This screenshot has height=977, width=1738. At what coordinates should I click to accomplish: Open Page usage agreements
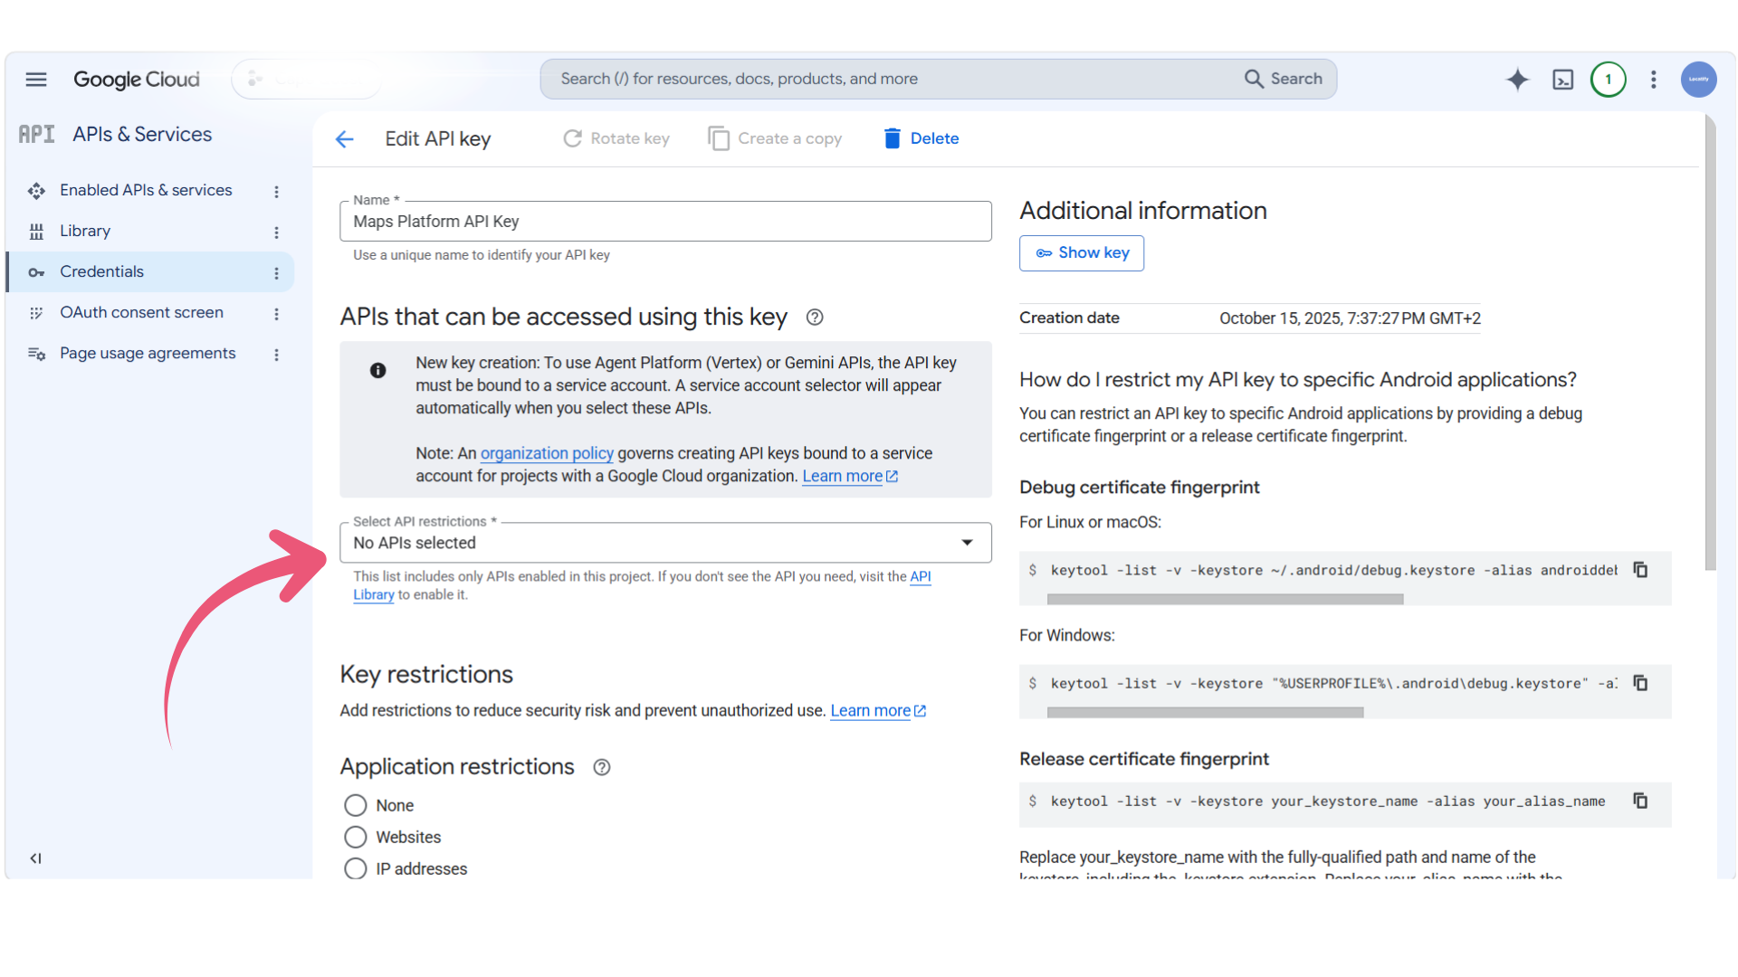(x=148, y=354)
